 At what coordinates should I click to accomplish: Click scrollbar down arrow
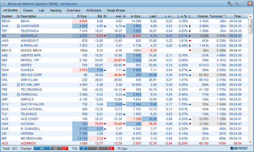(x=250, y=143)
